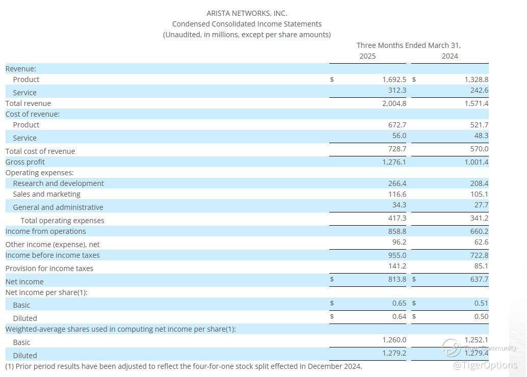The height and width of the screenshot is (377, 527).
Task: Click the 'Operating expenses:' label
Action: [40, 173]
